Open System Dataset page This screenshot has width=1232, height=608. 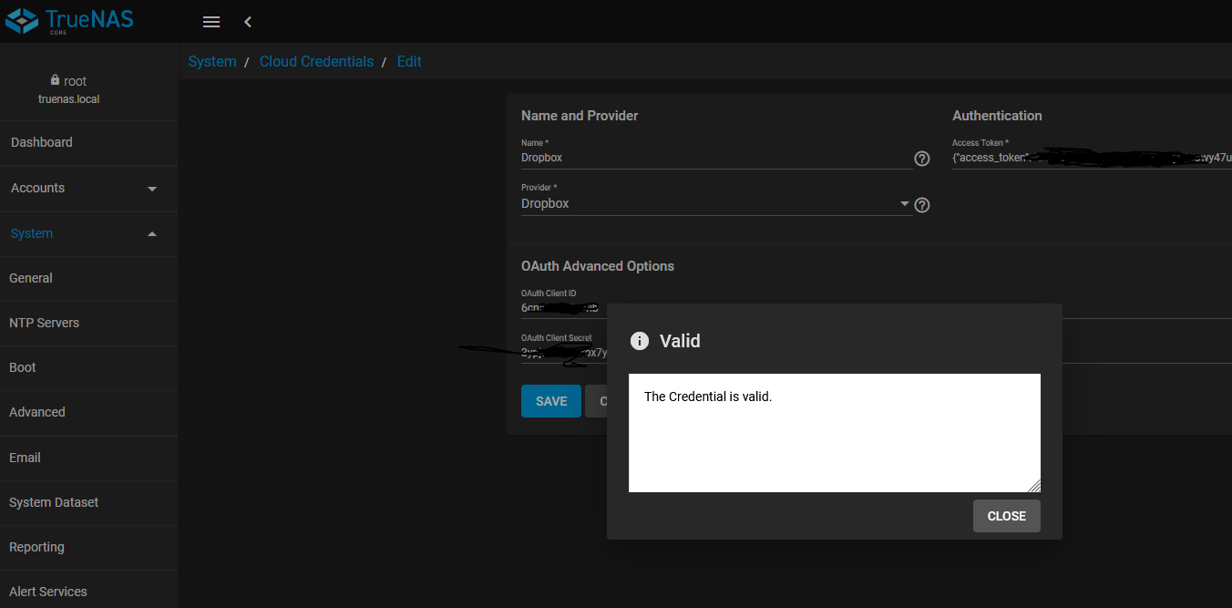click(x=88, y=503)
